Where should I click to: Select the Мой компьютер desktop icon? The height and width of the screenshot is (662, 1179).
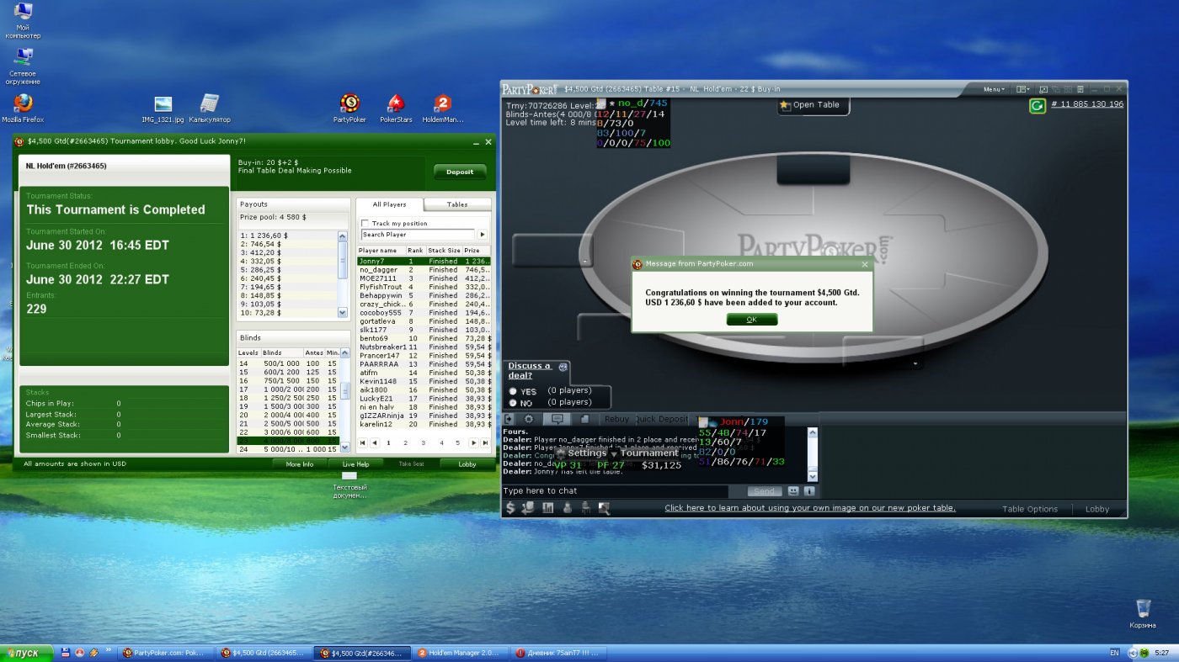[x=23, y=21]
